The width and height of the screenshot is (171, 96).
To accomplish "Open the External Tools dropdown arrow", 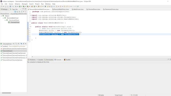I will click(30, 6).
